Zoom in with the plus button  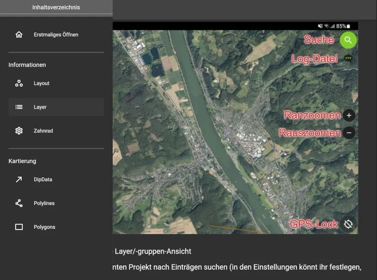pyautogui.click(x=349, y=116)
